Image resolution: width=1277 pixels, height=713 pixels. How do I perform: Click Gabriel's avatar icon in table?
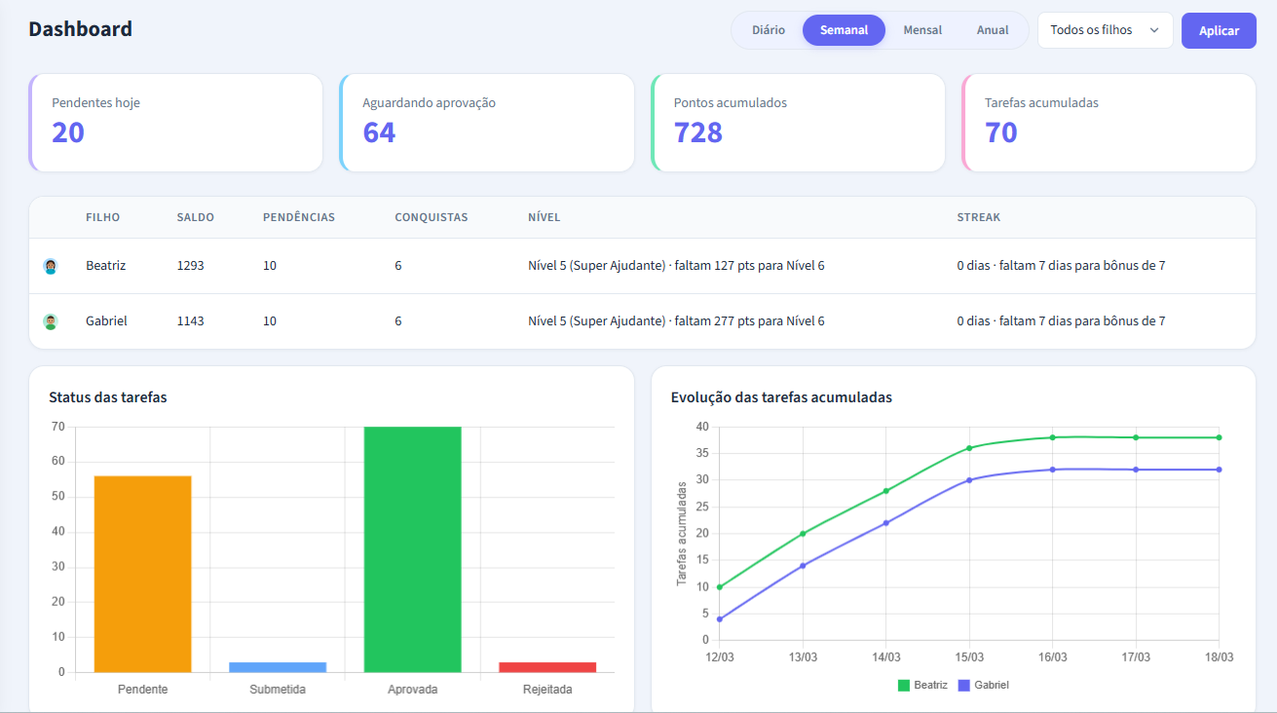click(51, 321)
